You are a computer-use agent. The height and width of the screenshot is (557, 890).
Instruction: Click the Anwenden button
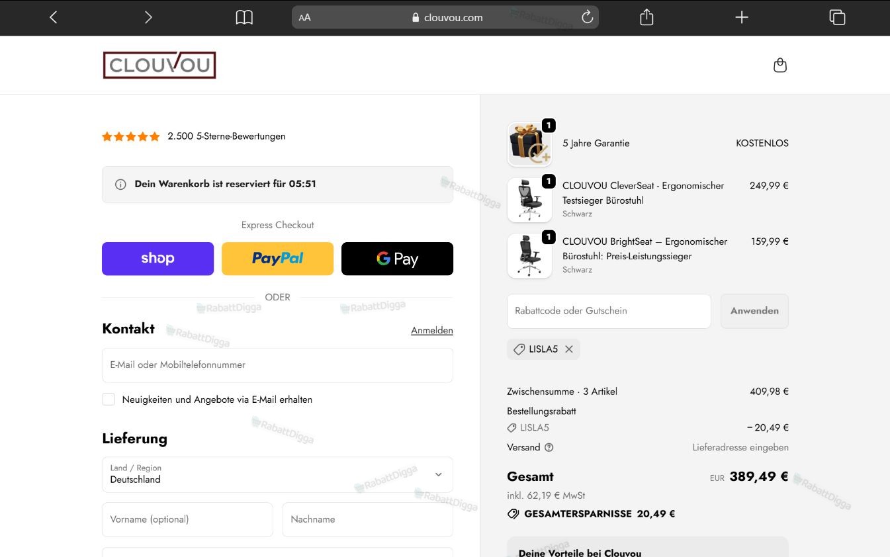tap(754, 311)
